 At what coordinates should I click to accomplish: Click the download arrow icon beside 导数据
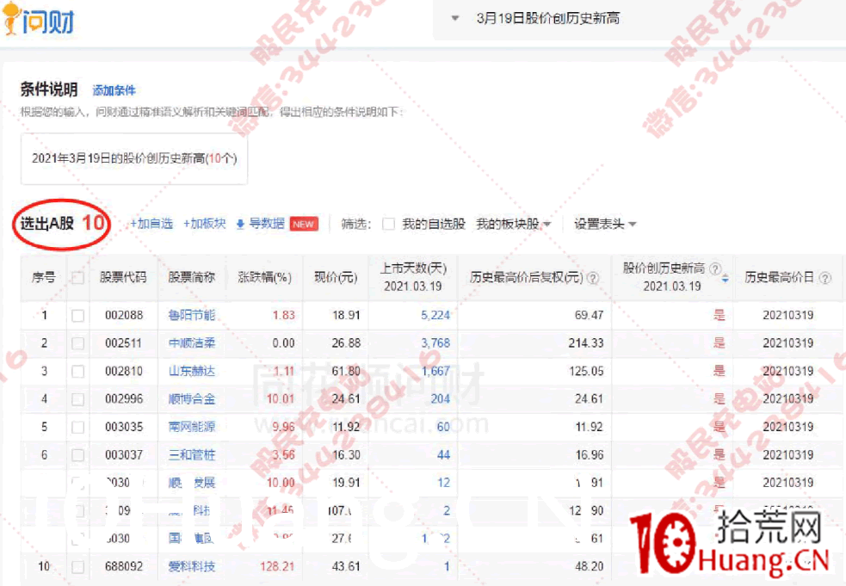[241, 225]
